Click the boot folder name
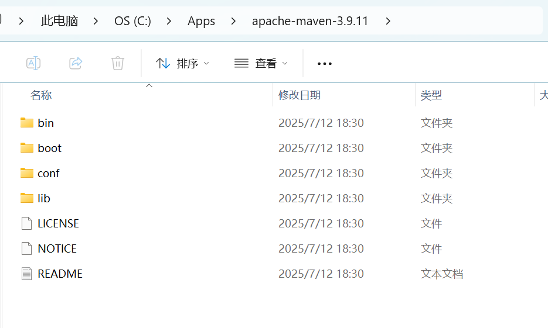 pyautogui.click(x=50, y=148)
